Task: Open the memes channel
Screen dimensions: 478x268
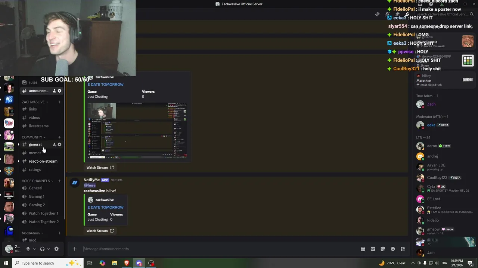Action: [x=41, y=153]
